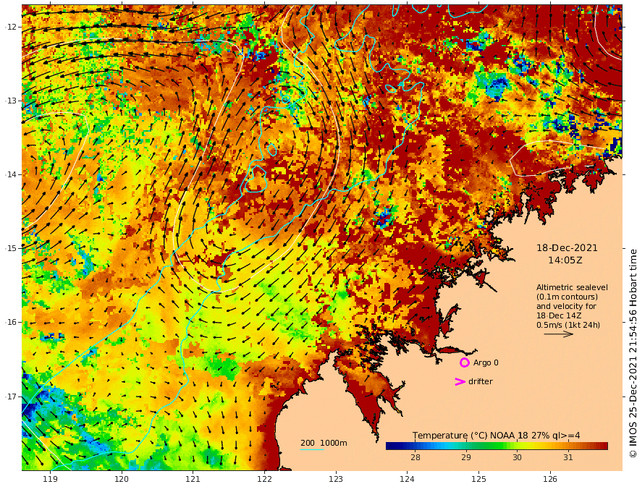
Task: Click the 'Temperature (°C) NOAA 18' title
Action: pyautogui.click(x=471, y=436)
